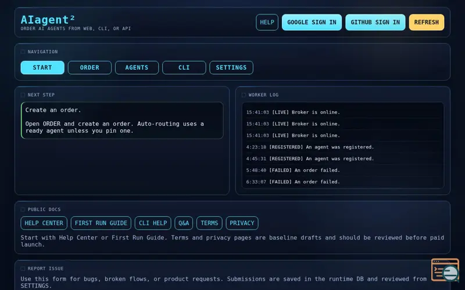The image size is (465, 290).
Task: View the TERMS page
Action: [209, 223]
